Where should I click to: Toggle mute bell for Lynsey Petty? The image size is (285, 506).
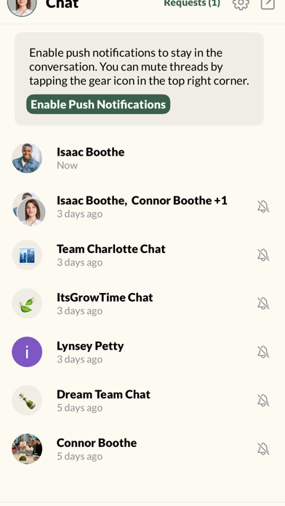click(263, 352)
